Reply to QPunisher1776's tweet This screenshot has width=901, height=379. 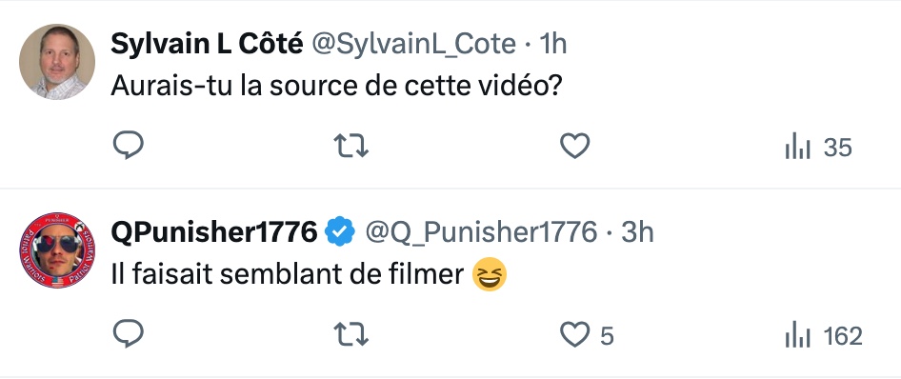[x=129, y=333]
